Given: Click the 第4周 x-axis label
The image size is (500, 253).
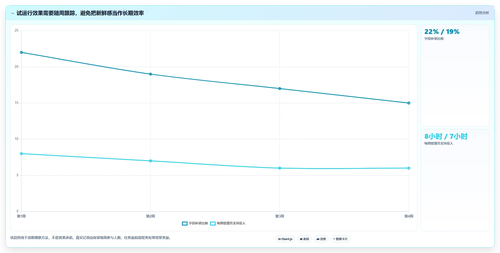Looking at the screenshot, I should [409, 216].
